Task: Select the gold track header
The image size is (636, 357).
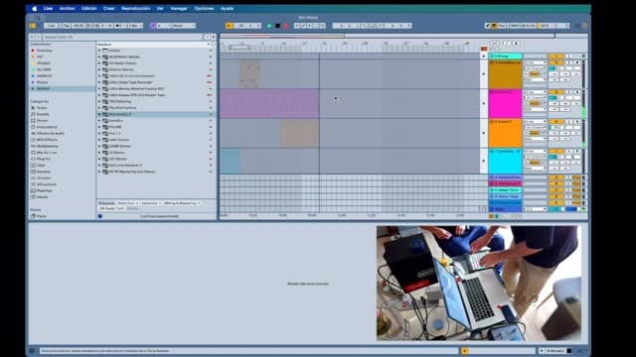Action: click(x=505, y=75)
